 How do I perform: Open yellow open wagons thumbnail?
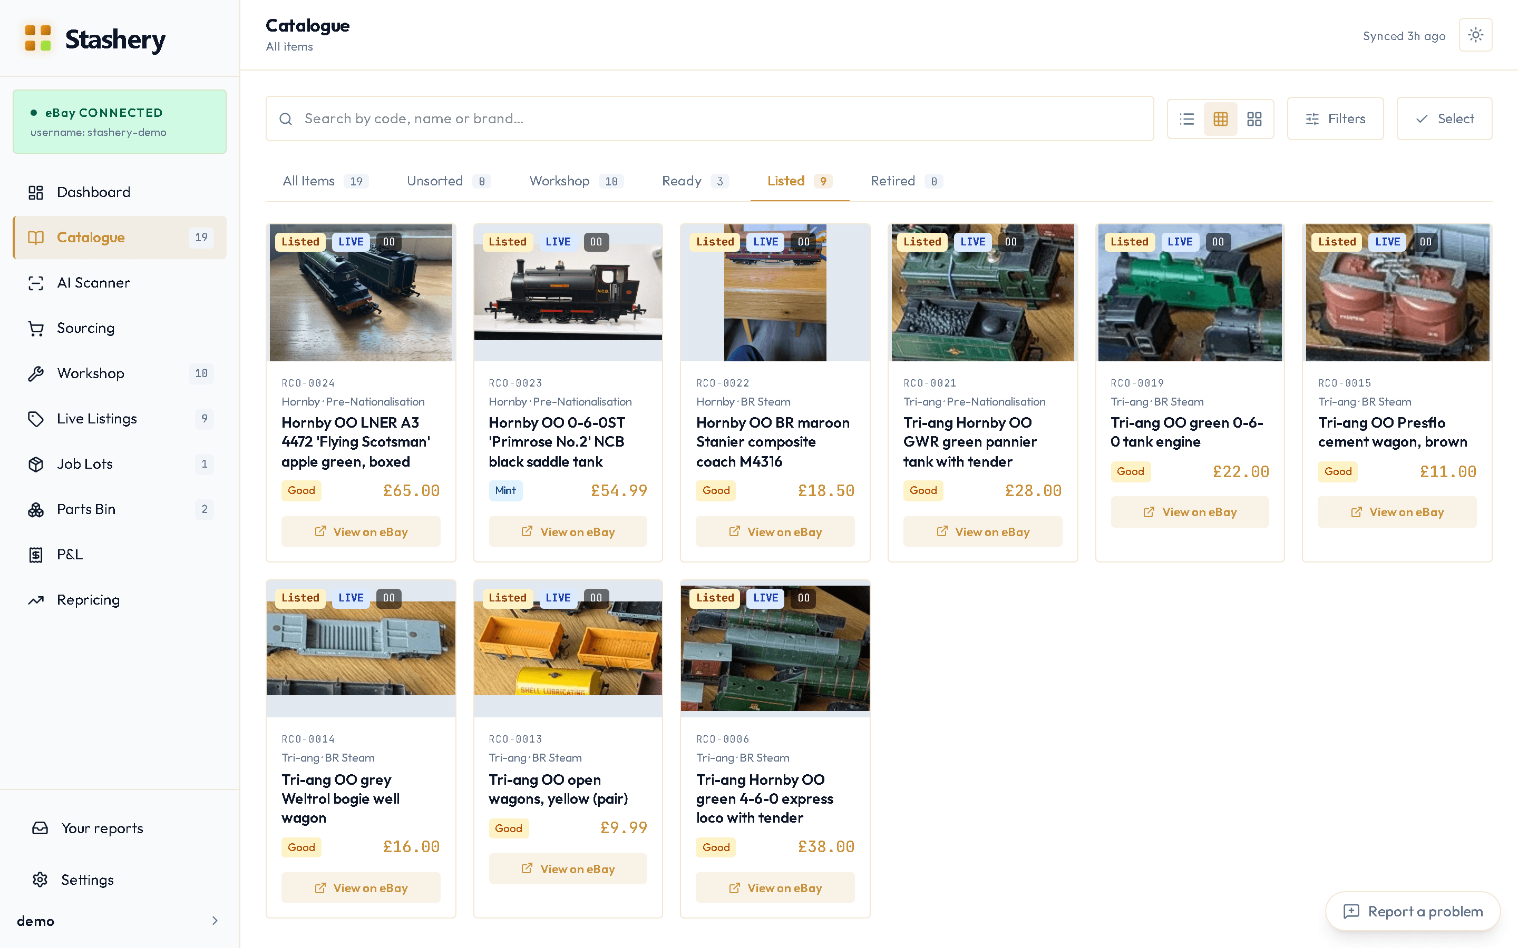click(x=568, y=648)
